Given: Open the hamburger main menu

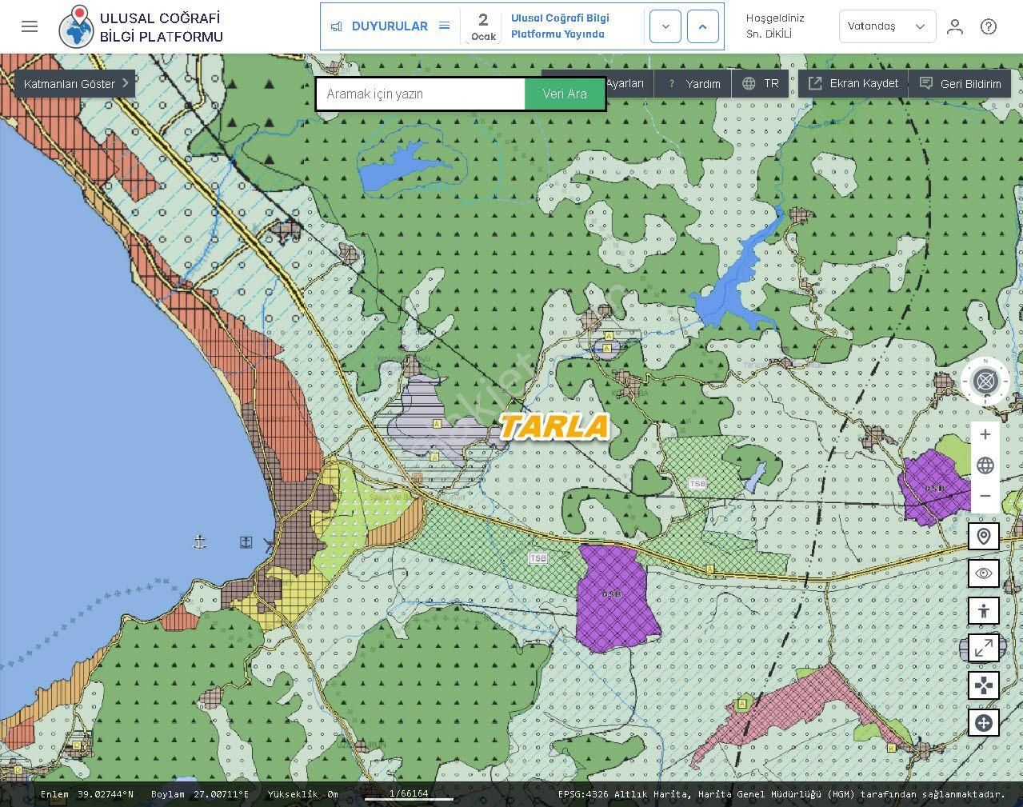Looking at the screenshot, I should (30, 26).
